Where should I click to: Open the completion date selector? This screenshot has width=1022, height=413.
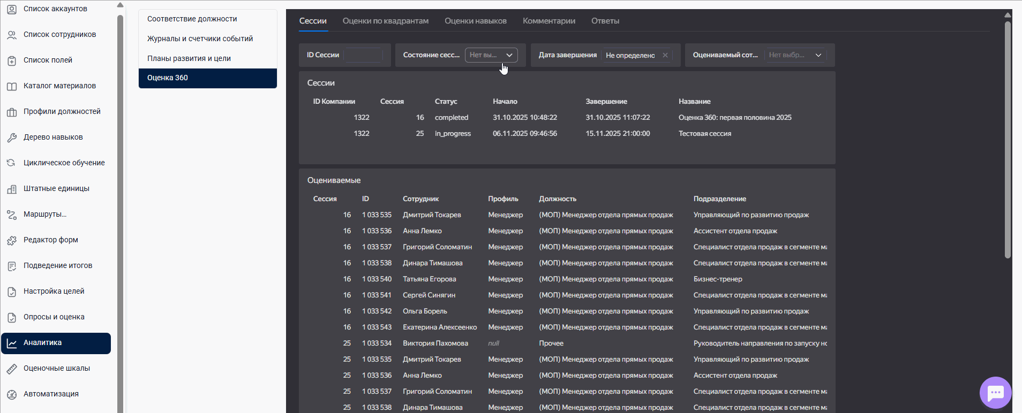click(630, 55)
